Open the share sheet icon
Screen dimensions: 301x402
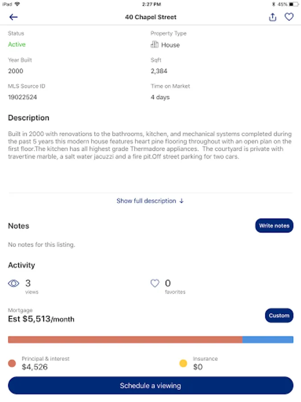272,17
